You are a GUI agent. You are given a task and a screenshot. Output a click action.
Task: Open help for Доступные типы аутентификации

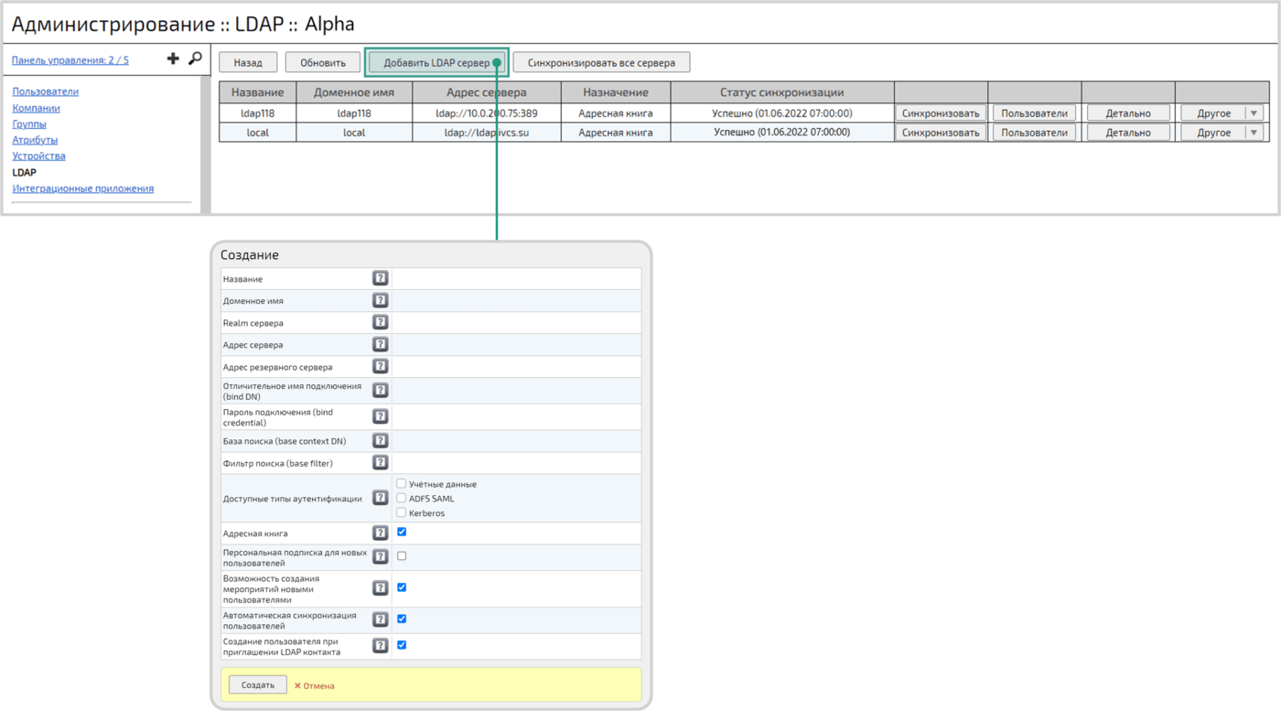(381, 498)
